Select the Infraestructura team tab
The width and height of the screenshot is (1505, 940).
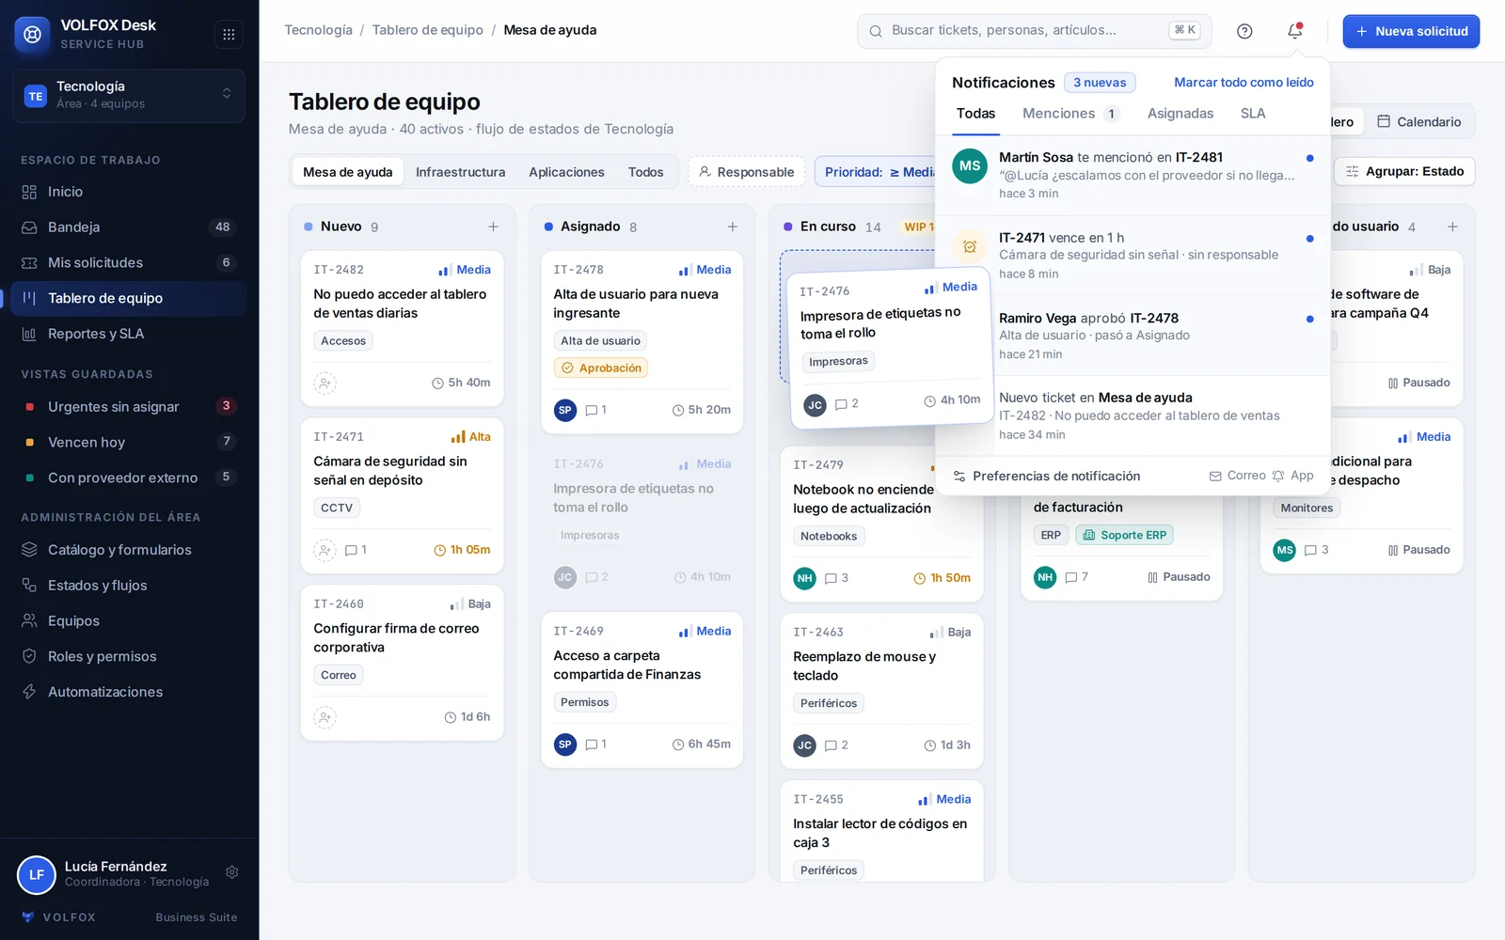point(460,172)
